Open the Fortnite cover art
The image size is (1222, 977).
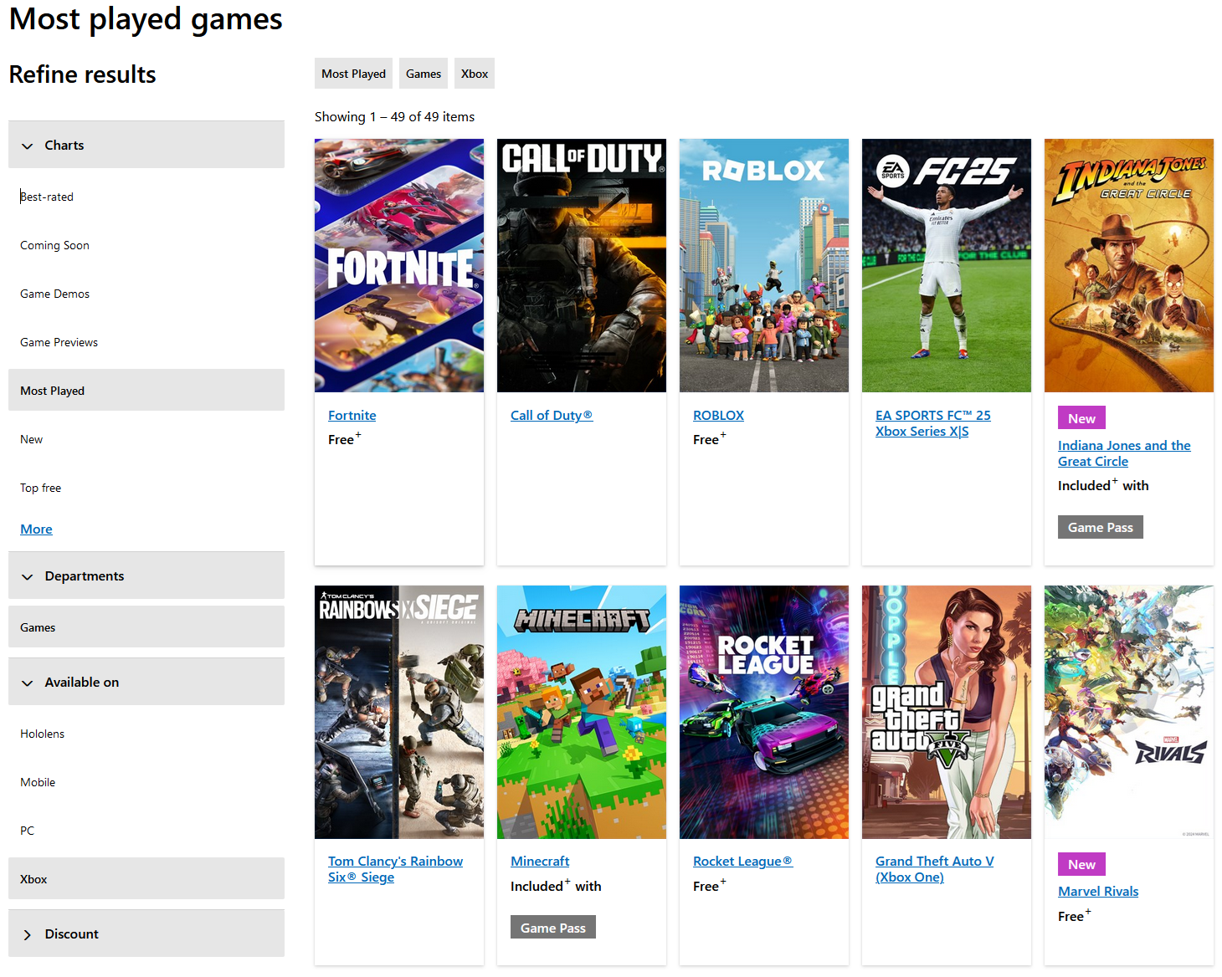click(399, 265)
